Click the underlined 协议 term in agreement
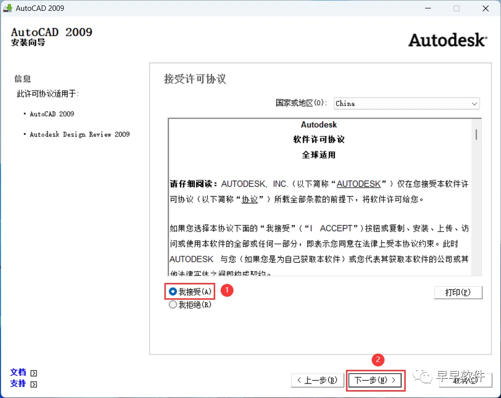 [250, 199]
